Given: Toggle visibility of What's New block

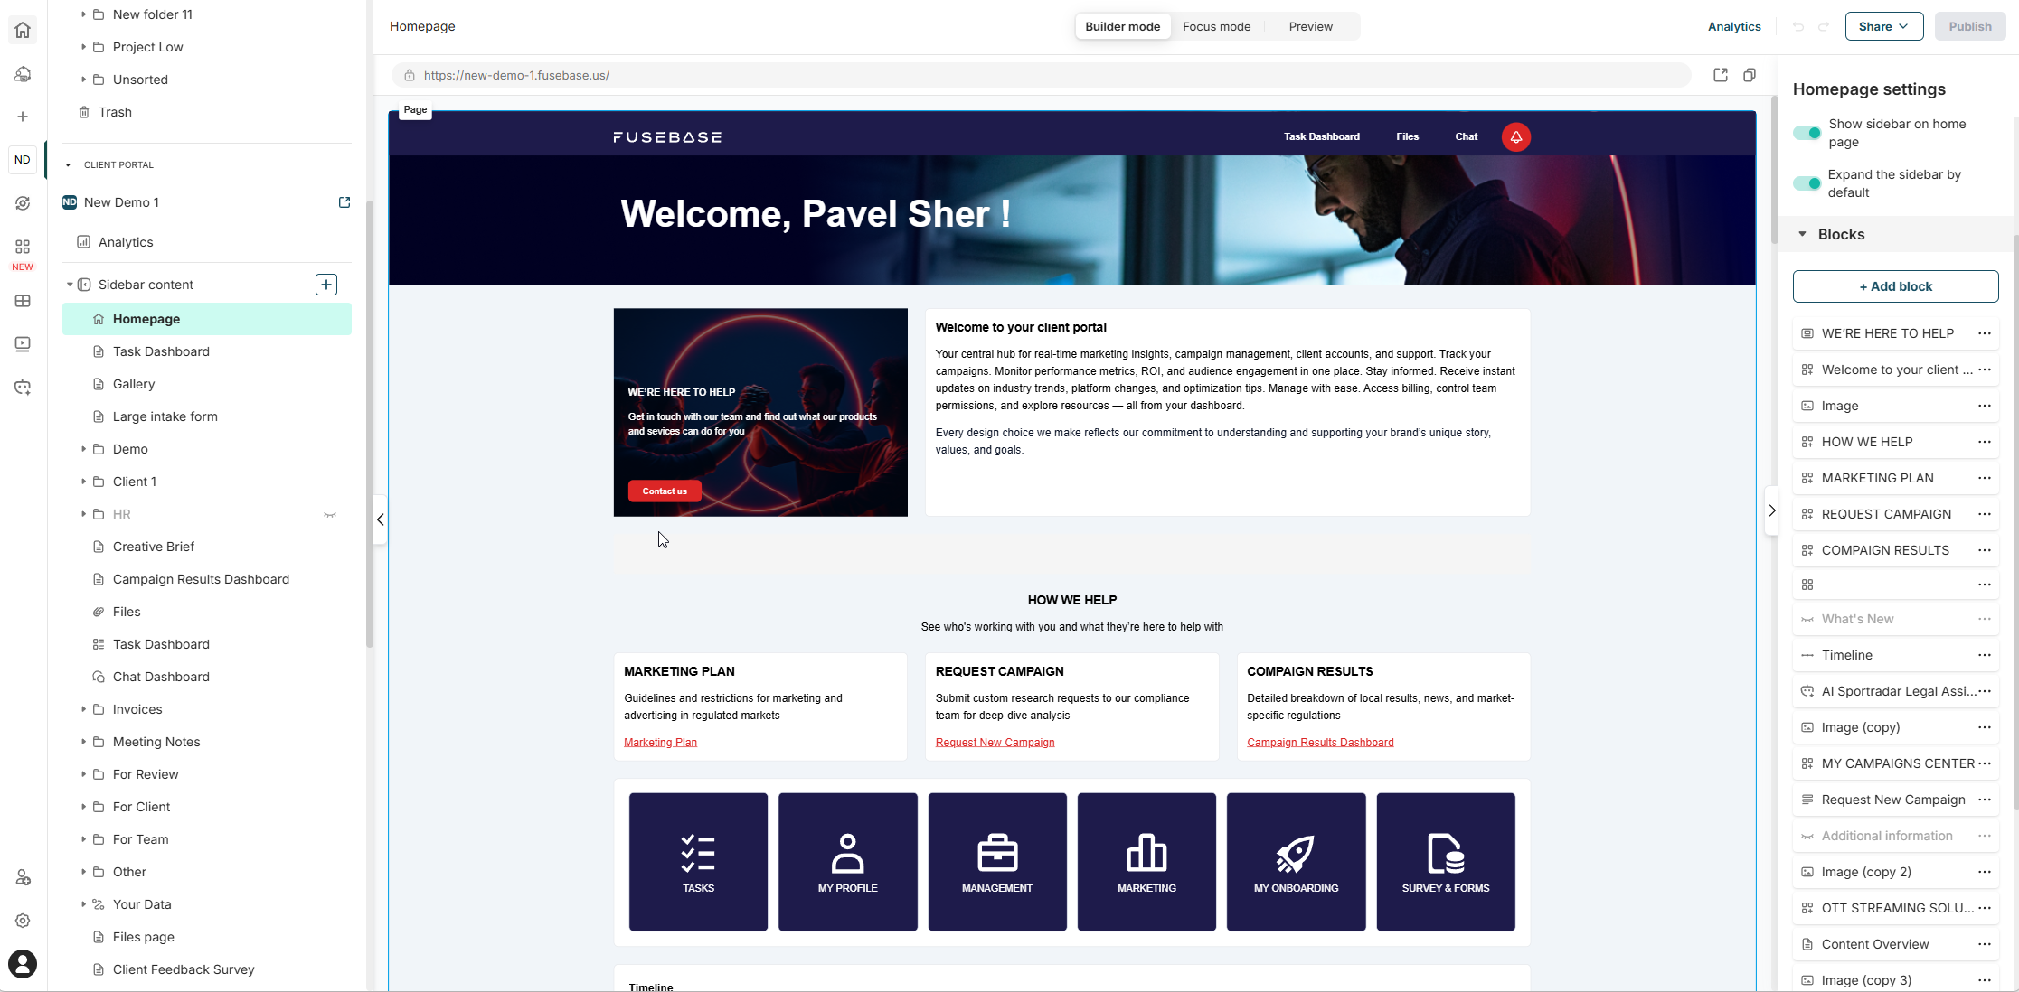Looking at the screenshot, I should point(1807,619).
